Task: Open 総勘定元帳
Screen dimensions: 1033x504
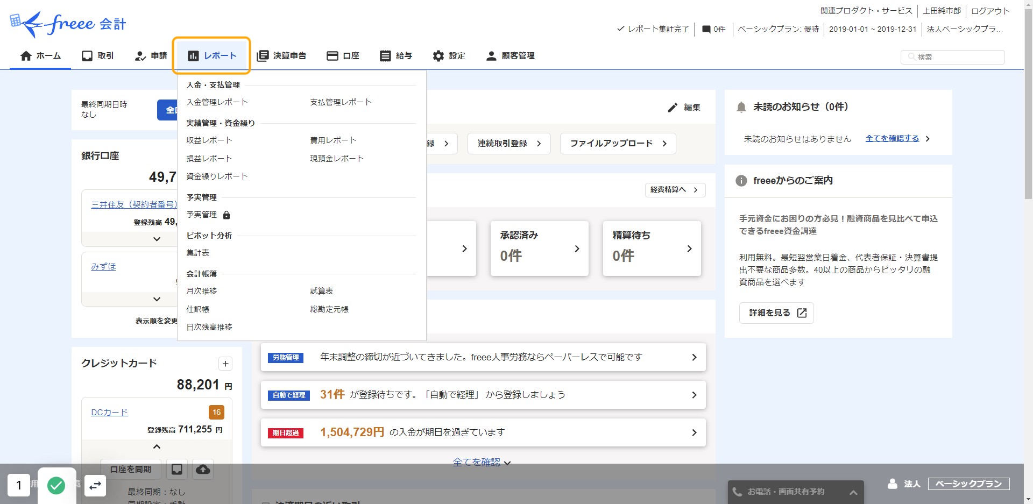Action: pyautogui.click(x=329, y=309)
